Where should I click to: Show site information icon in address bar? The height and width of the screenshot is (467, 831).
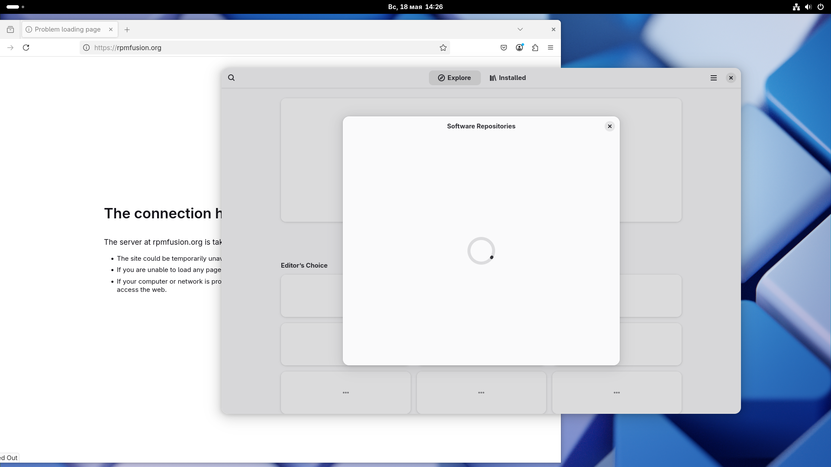87,48
